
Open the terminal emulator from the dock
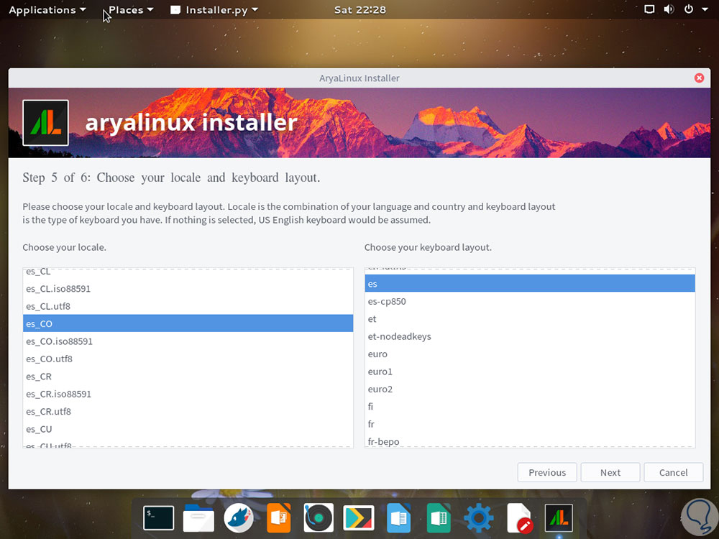(x=158, y=517)
